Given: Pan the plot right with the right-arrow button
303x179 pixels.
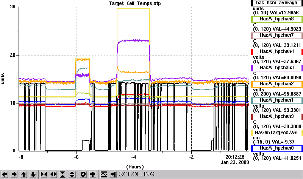Looking at the screenshot, I should [x=14, y=174].
